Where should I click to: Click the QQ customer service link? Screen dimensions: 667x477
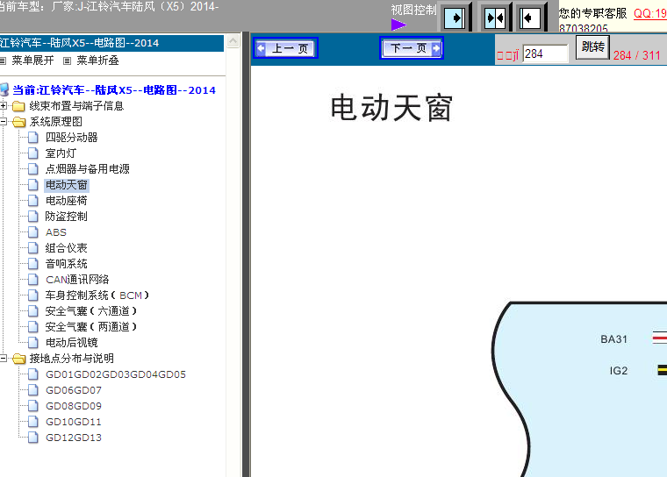650,14
